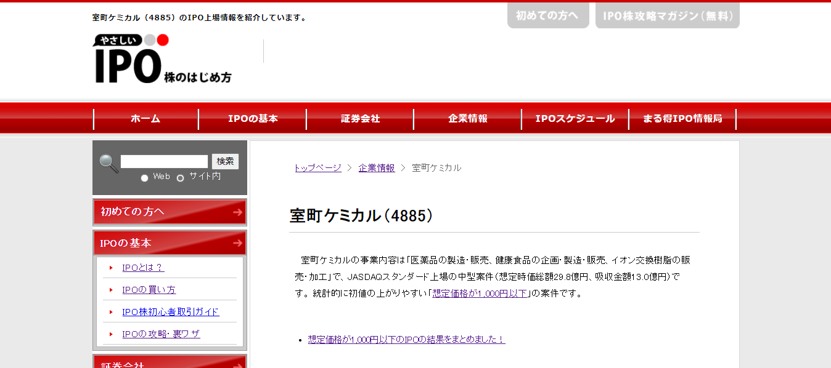
Task: Click the 室町ケミカル(4885) page heading
Action: pyautogui.click(x=362, y=216)
